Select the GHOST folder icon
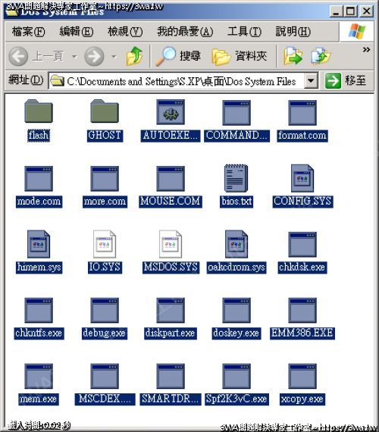The image size is (379, 432). [x=105, y=111]
